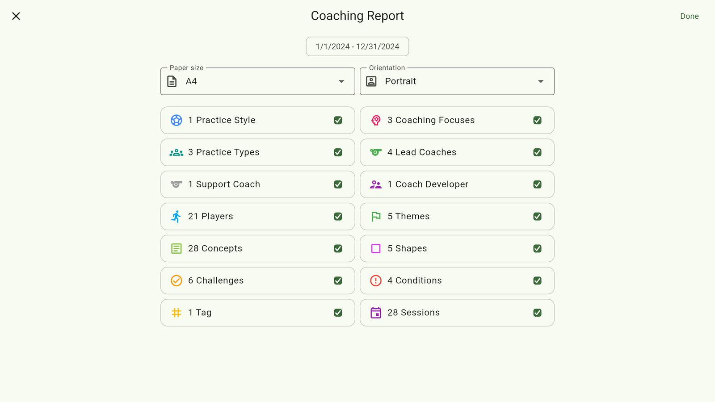Click the Coaching Focuses head icon

(376, 120)
